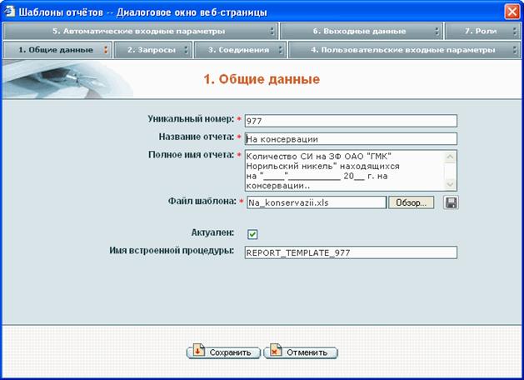Click the dialog window page icon in title bar
The width and height of the screenshot is (524, 380).
9,12
